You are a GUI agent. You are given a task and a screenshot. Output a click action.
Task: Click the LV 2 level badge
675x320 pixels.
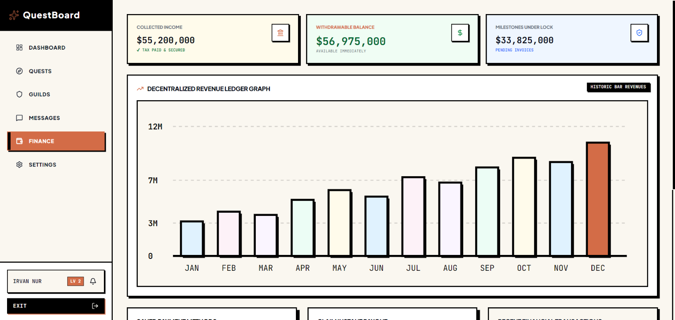click(76, 281)
